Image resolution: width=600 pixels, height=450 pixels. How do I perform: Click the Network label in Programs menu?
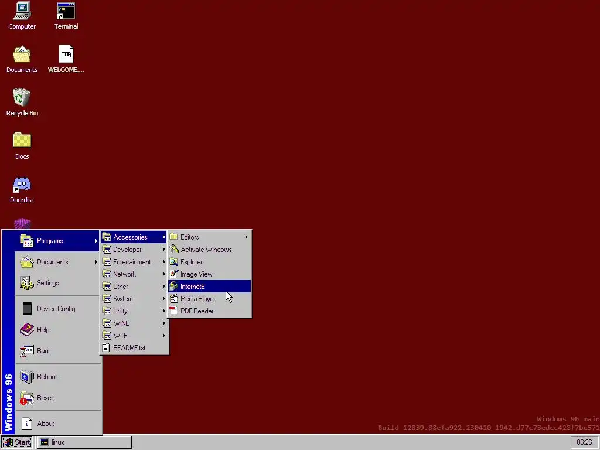point(124,274)
